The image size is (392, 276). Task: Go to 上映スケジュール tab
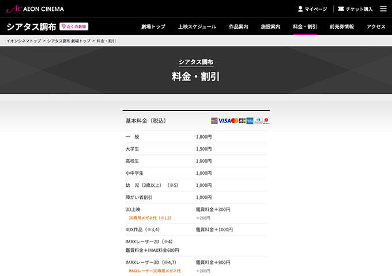(x=197, y=26)
